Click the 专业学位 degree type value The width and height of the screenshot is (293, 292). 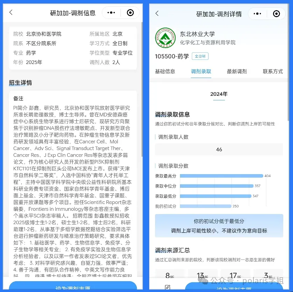coord(123,53)
